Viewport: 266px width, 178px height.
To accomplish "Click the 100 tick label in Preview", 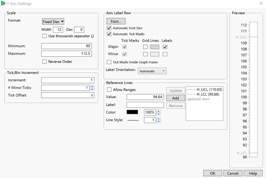I will pyautogui.click(x=244, y=97).
